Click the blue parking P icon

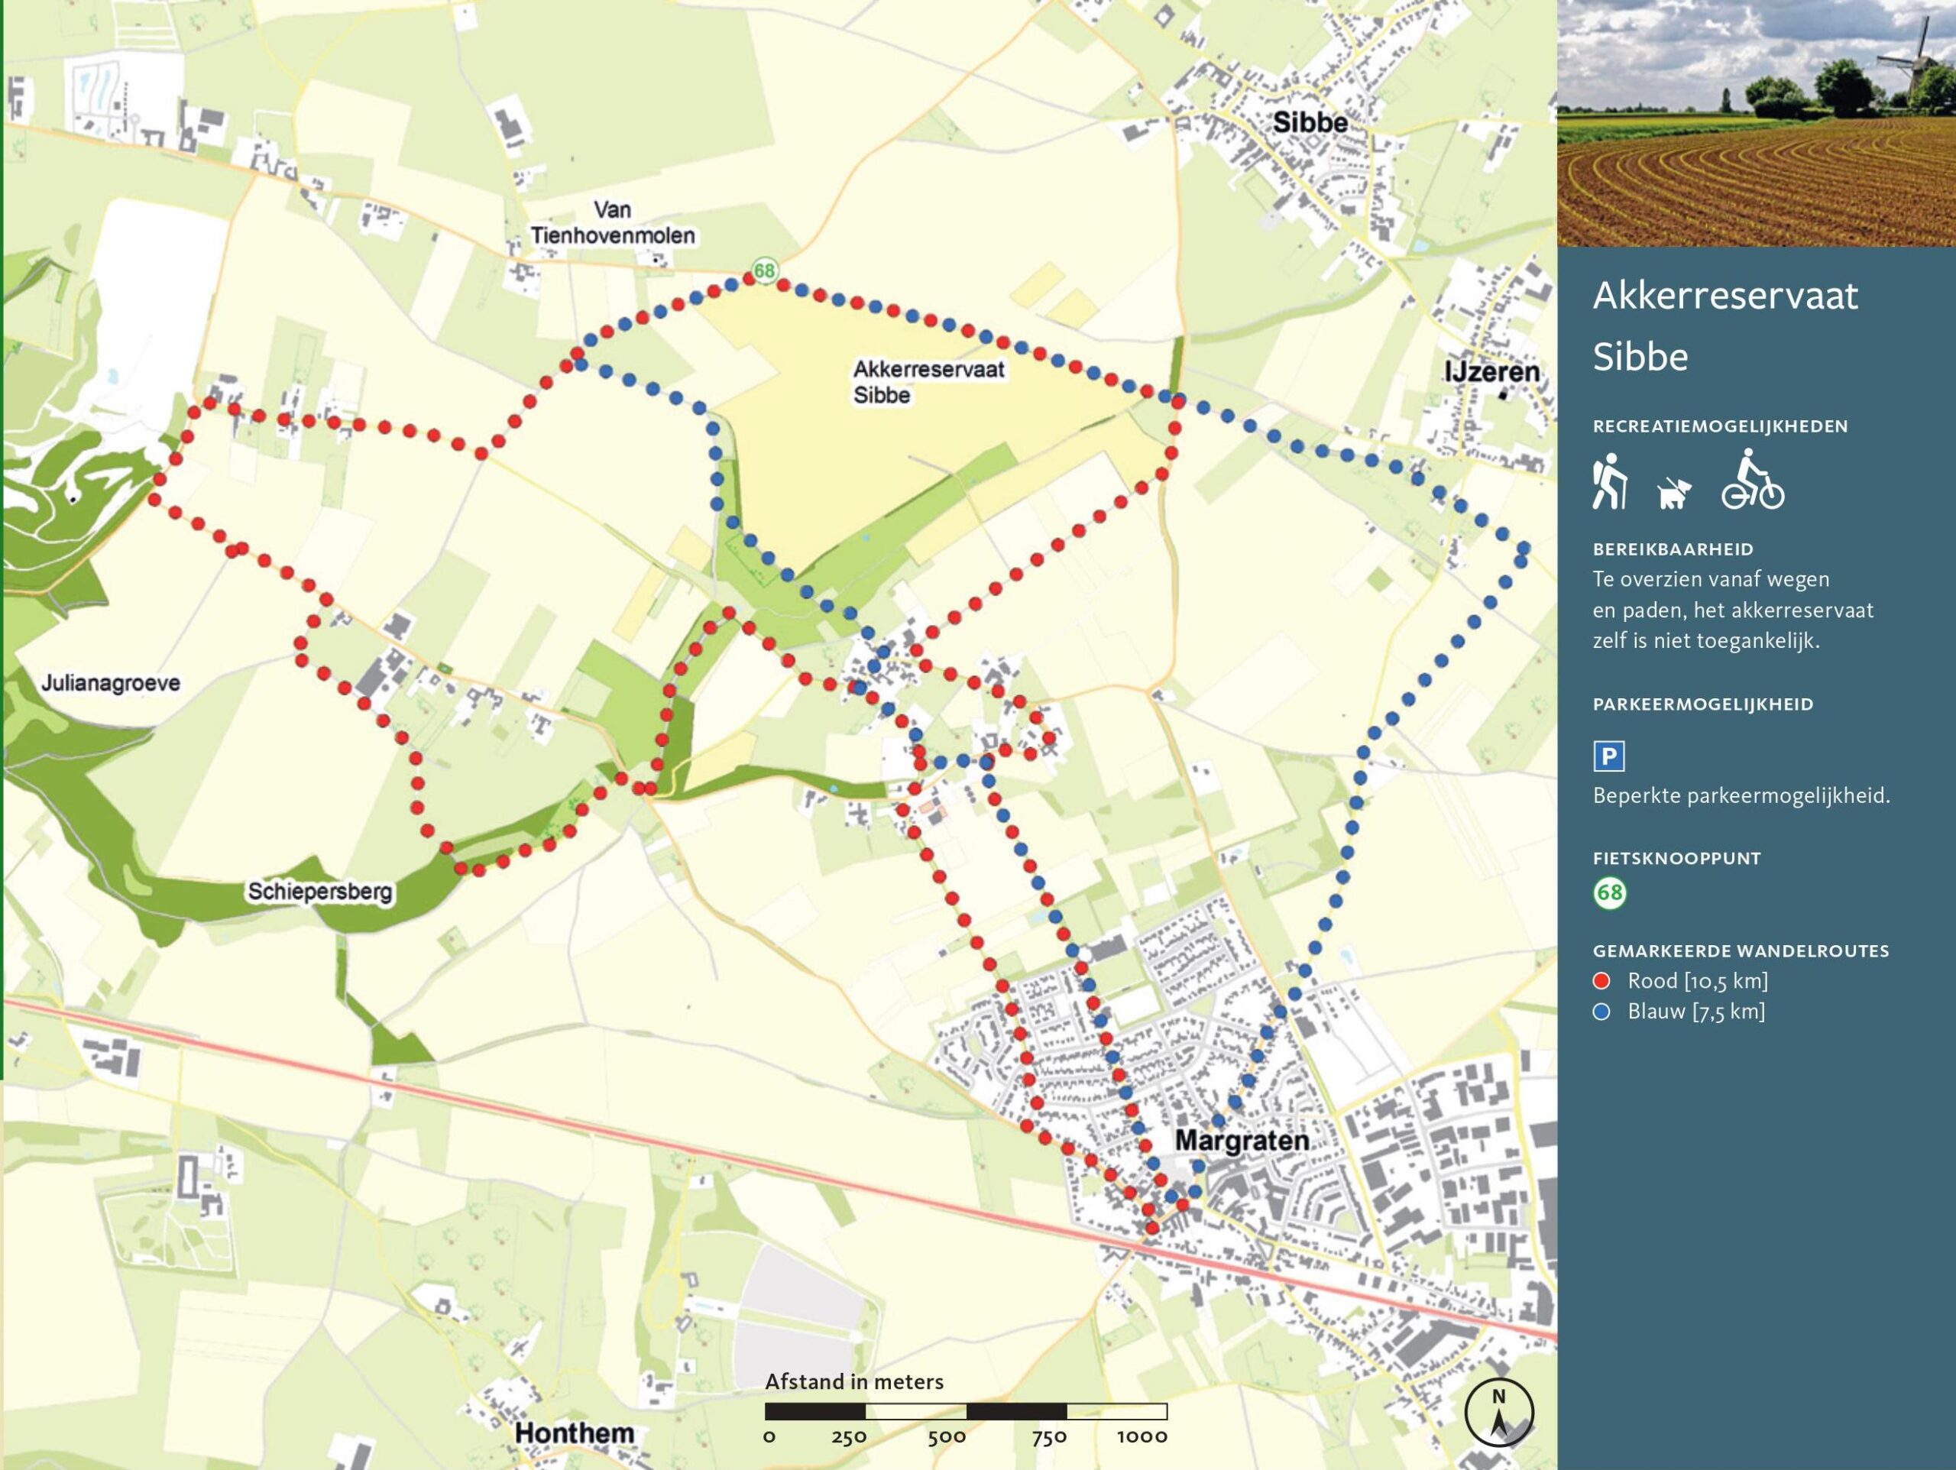tap(1609, 756)
